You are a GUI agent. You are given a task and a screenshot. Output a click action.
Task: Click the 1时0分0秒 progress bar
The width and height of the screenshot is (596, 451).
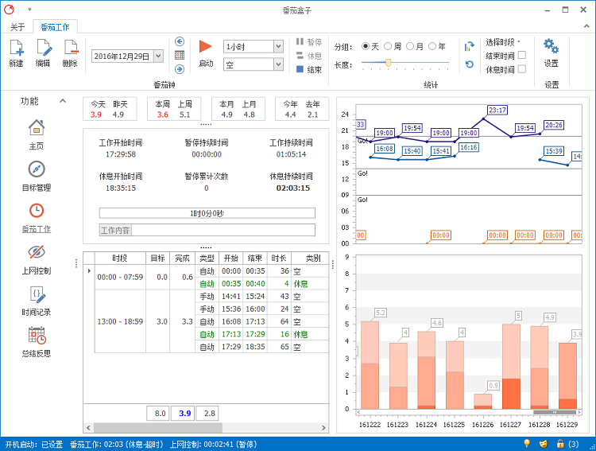207,213
